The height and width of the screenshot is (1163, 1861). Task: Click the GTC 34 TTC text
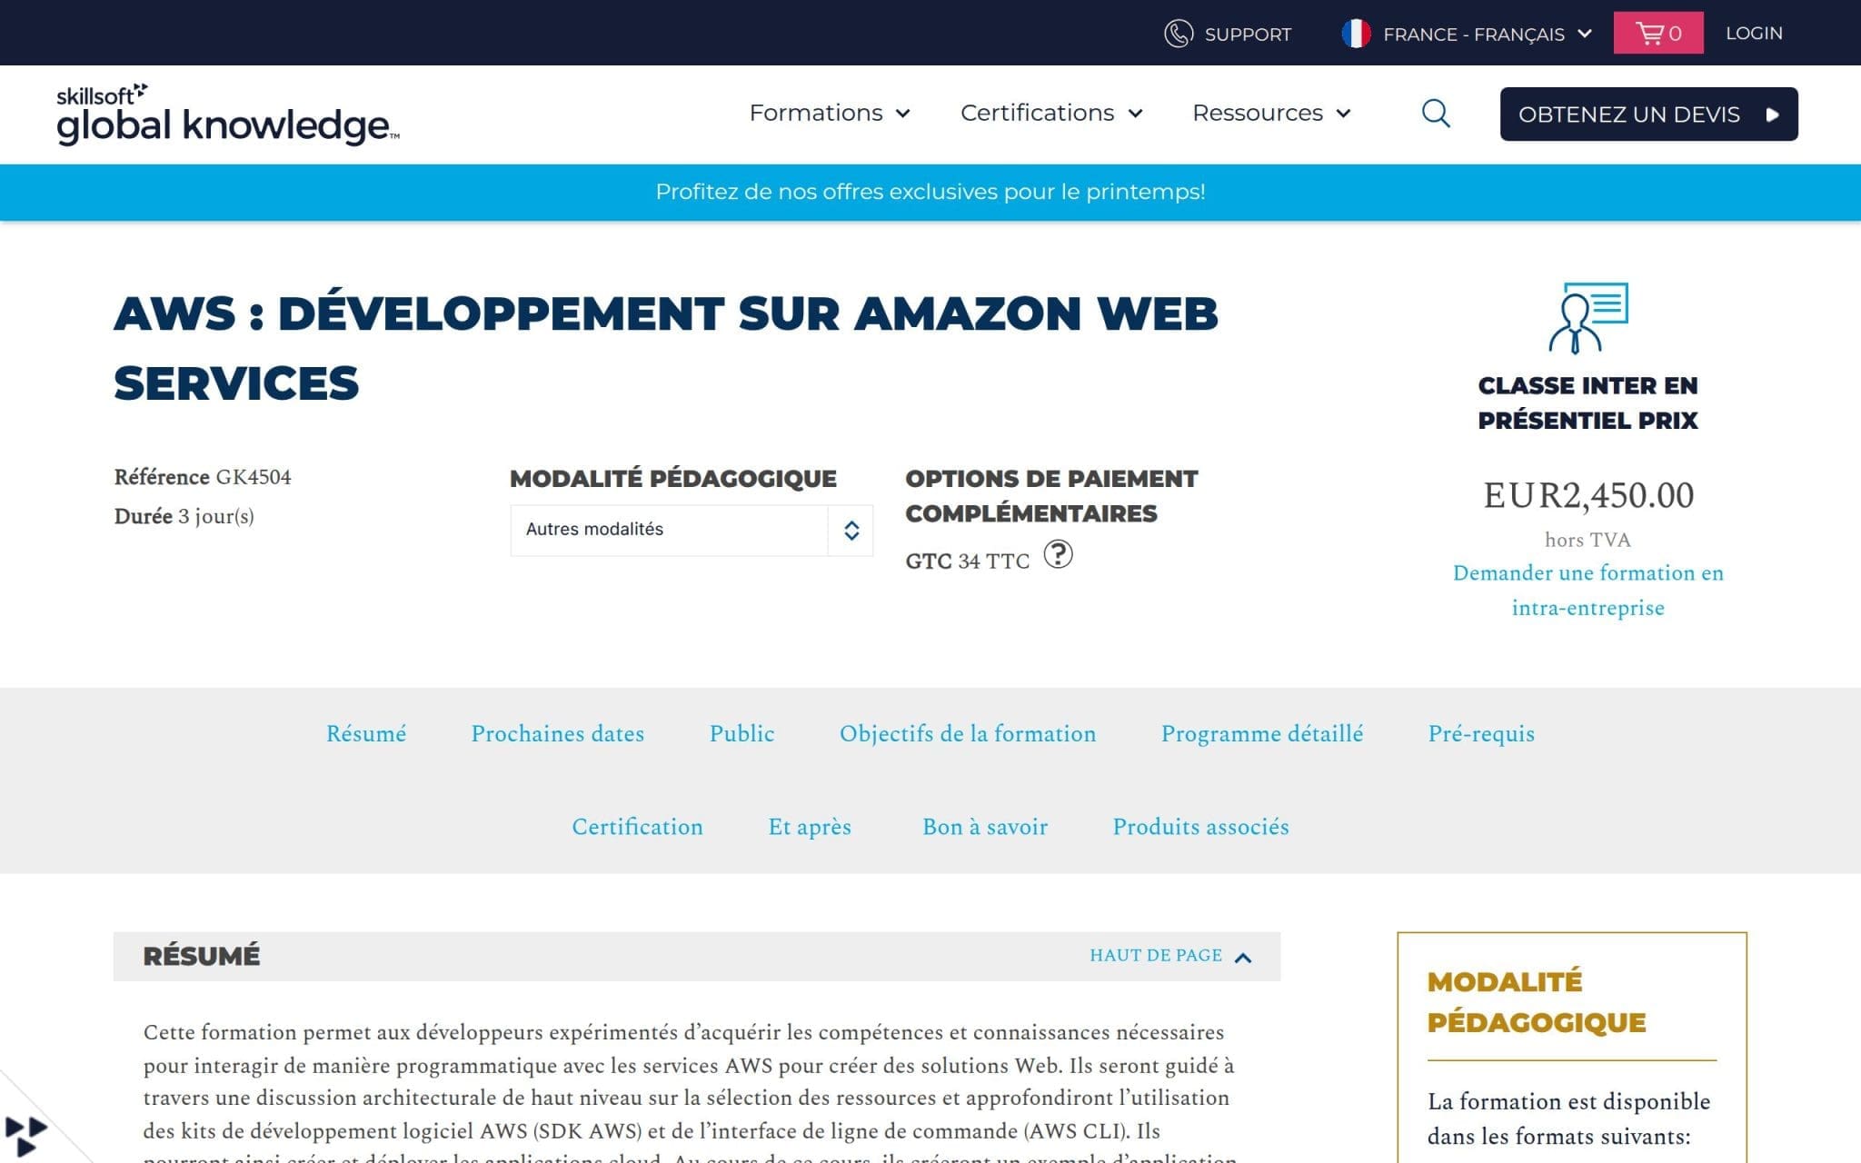tap(968, 561)
